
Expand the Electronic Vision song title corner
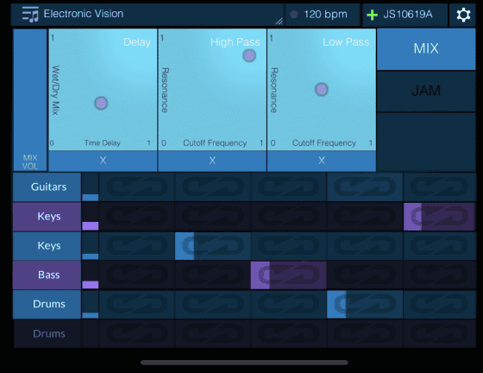[x=279, y=21]
